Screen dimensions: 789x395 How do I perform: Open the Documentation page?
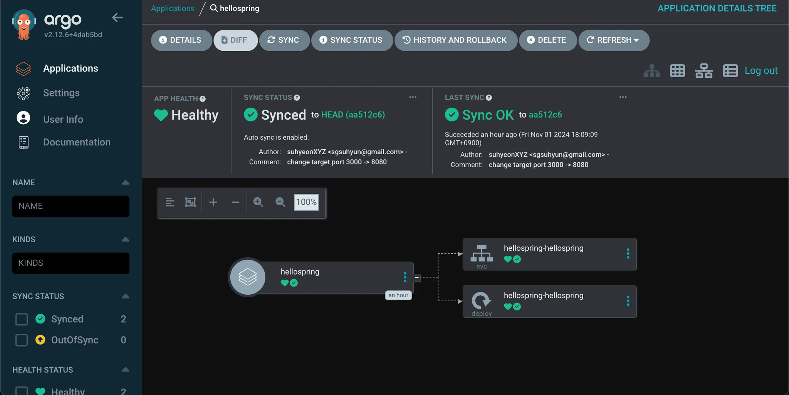(77, 142)
